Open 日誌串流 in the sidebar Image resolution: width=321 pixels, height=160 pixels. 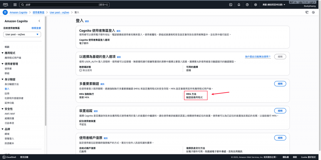pyautogui.click(x=9, y=123)
